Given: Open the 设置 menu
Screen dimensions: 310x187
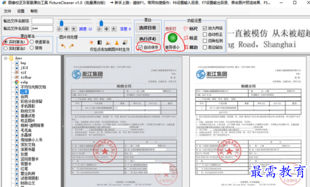Looking at the screenshot, I should pyautogui.click(x=21, y=11).
